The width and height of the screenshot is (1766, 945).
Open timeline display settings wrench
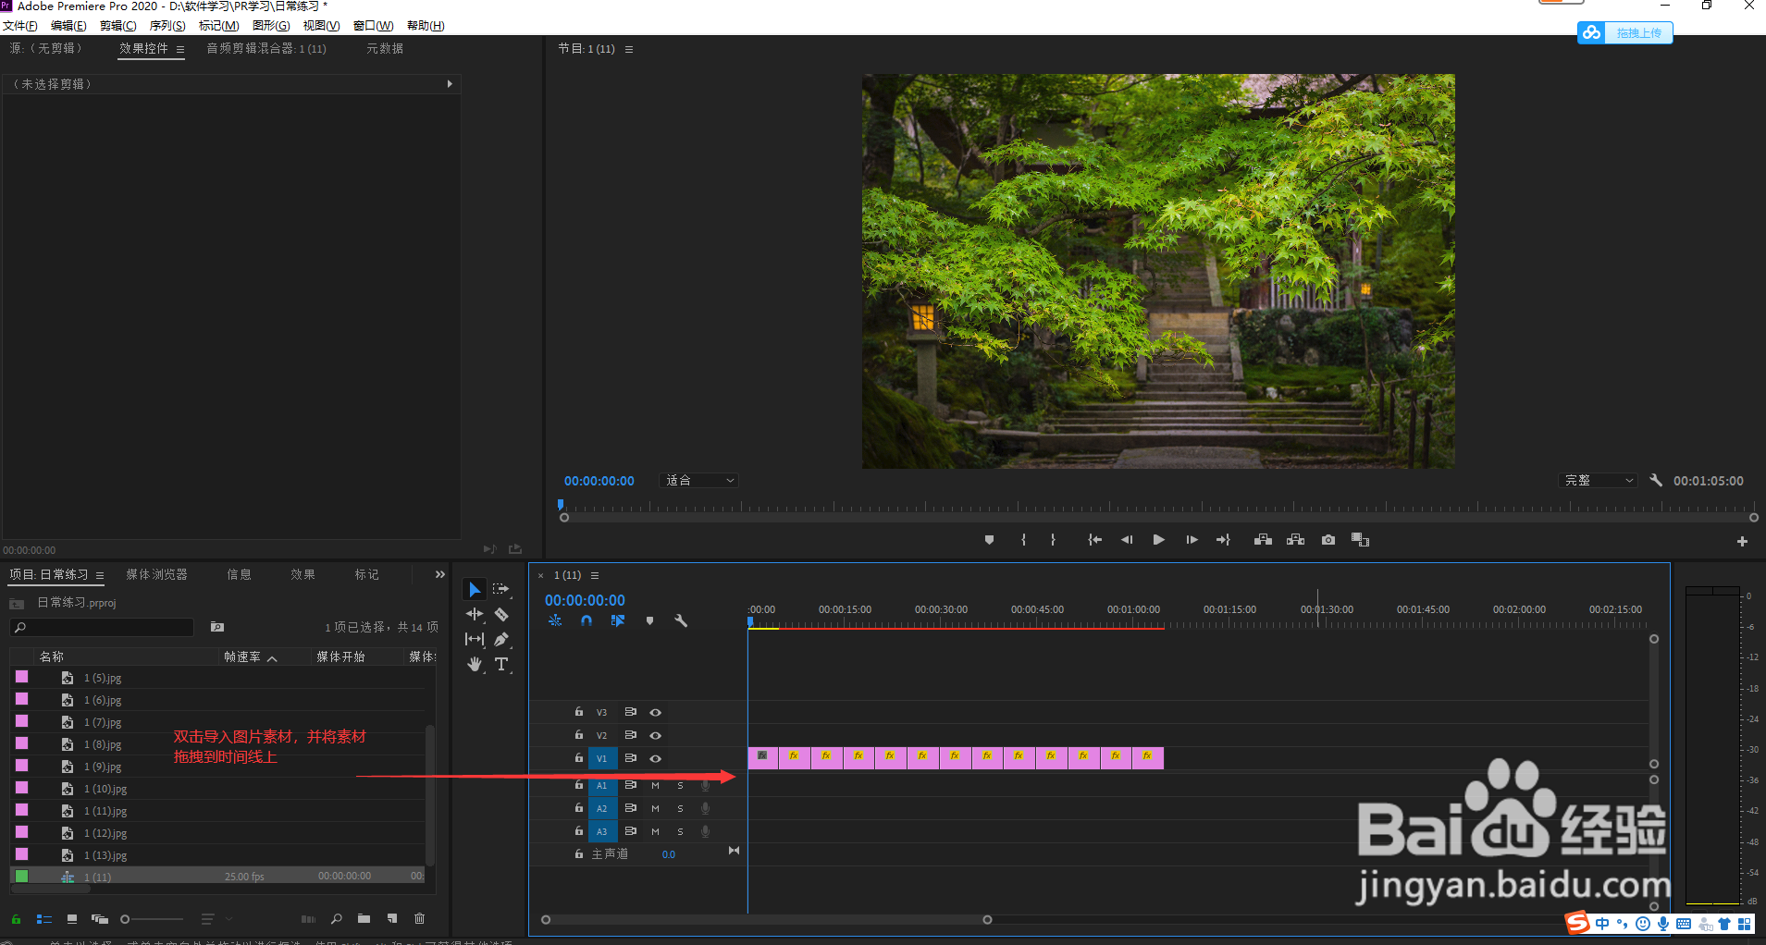681,621
